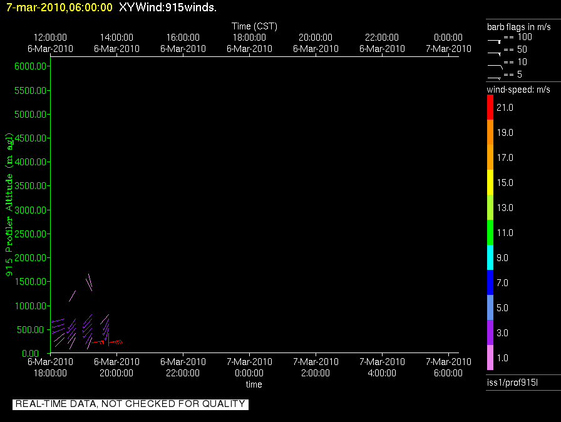Viewport: 561px width, 422px height.
Task: Click the yellow 15.0 wind-speed color swatch
Action: point(490,182)
